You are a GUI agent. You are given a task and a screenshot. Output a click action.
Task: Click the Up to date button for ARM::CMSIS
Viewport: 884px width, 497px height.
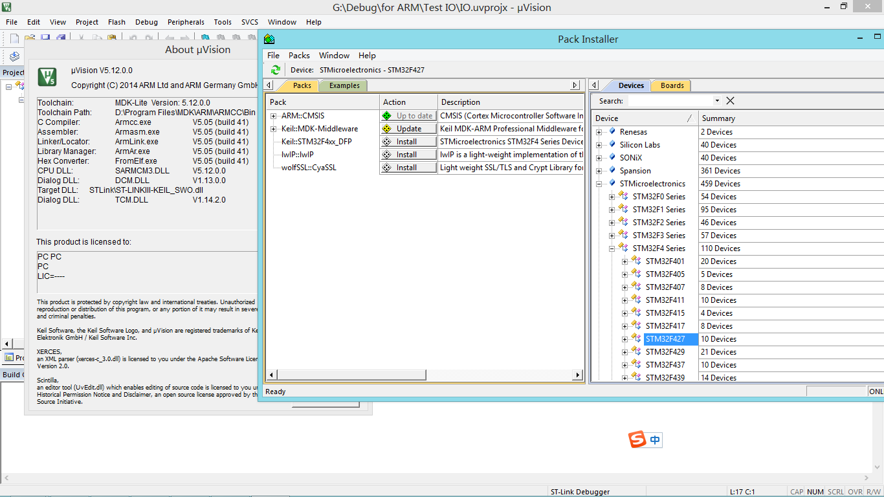coord(408,116)
